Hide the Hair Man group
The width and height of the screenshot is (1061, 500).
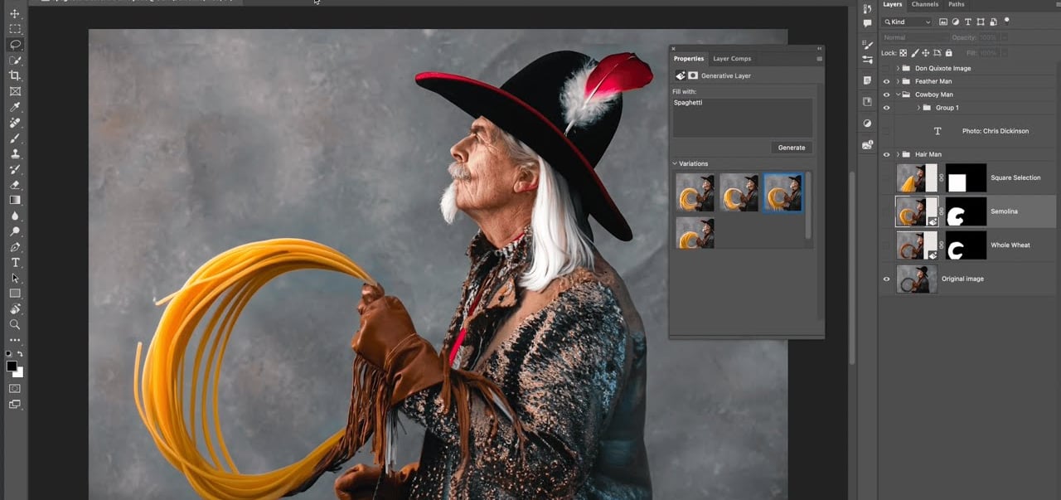tap(886, 154)
